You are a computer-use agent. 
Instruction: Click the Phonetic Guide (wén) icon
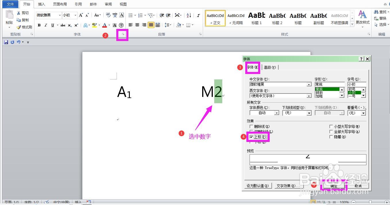tap(115, 15)
